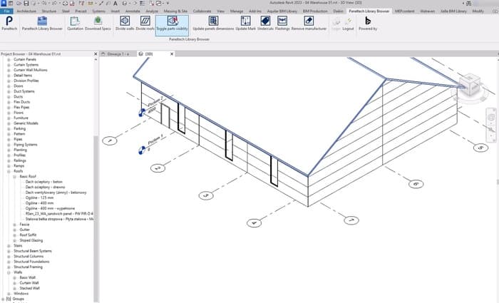Expand the Railings tree node
The height and width of the screenshot is (303, 499).
(9, 160)
